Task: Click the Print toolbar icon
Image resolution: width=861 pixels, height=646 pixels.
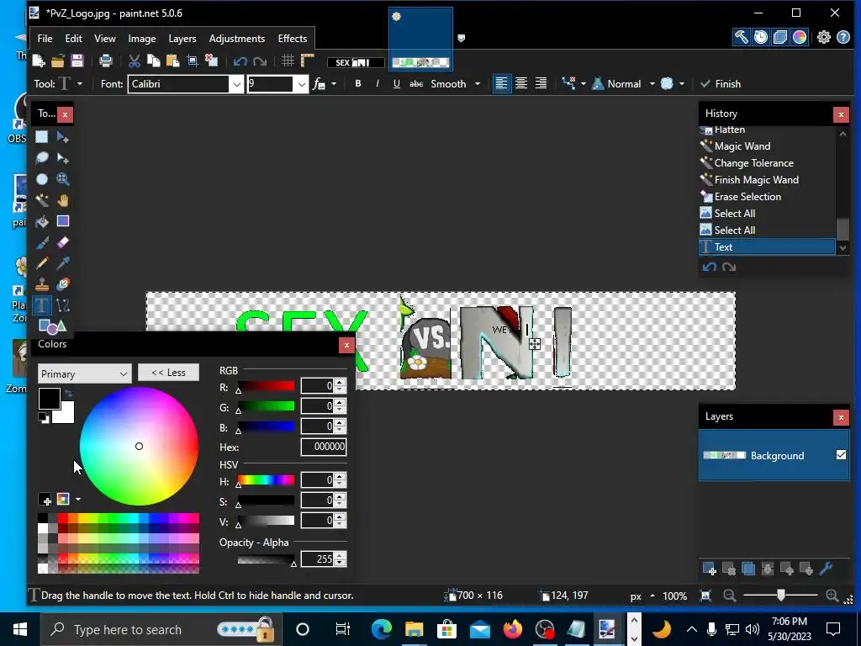Action: click(105, 61)
